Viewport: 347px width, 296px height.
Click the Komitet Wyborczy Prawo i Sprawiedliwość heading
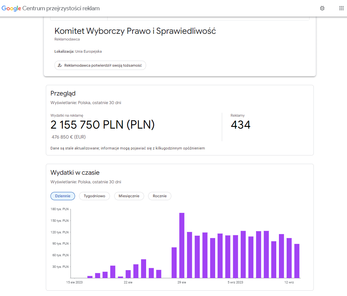135,31
